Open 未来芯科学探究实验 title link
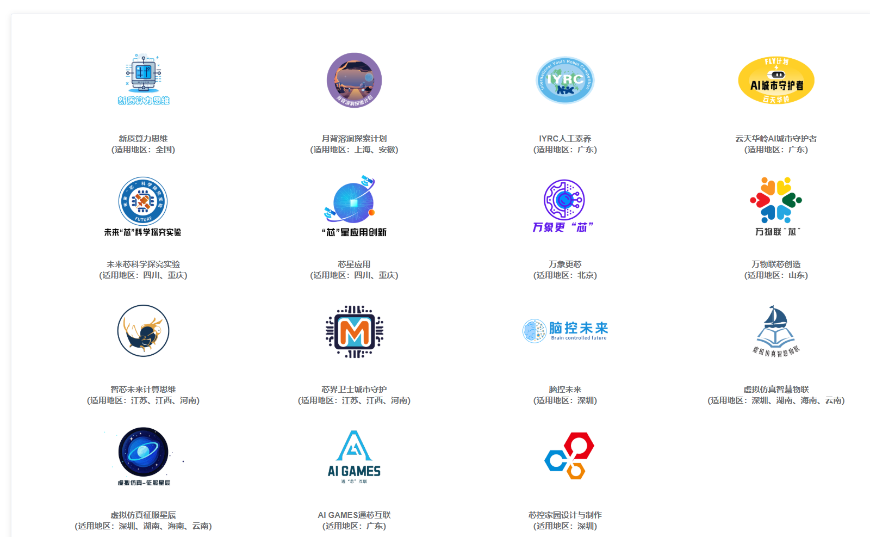The height and width of the screenshot is (537, 870). point(143,264)
